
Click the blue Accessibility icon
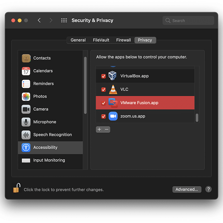(26, 147)
